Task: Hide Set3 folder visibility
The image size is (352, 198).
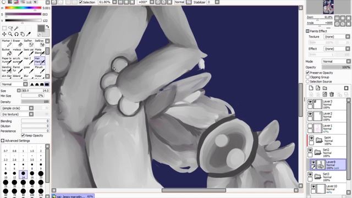Action: tap(310, 174)
